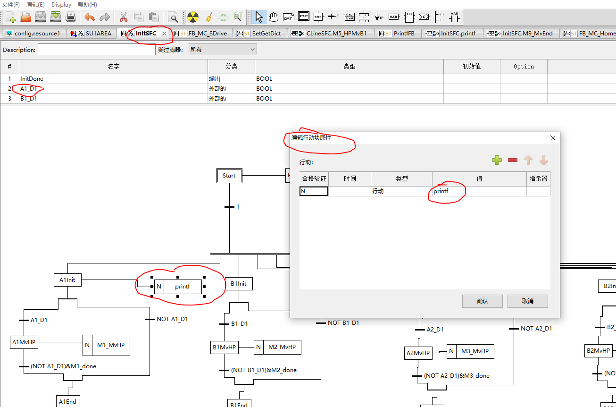Select the Jump (JP) tool
The image size is (616, 407).
click(379, 17)
